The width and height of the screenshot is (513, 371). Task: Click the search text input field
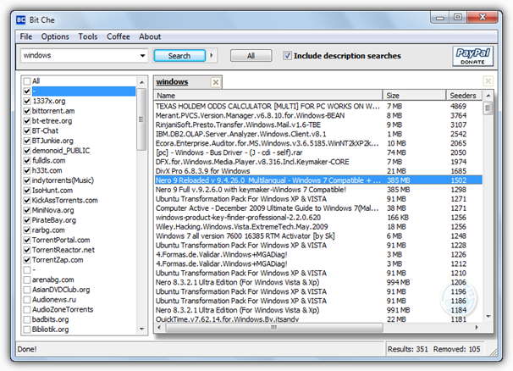pyautogui.click(x=80, y=56)
